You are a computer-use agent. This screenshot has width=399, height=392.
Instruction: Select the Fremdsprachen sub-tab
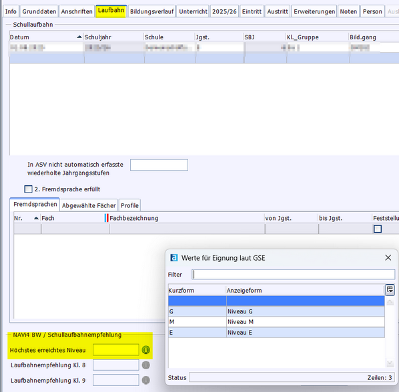[35, 205]
